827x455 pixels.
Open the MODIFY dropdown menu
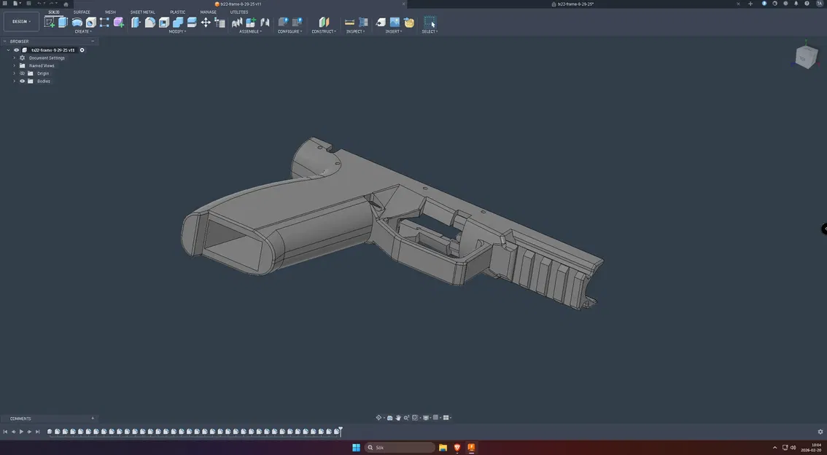[177, 31]
